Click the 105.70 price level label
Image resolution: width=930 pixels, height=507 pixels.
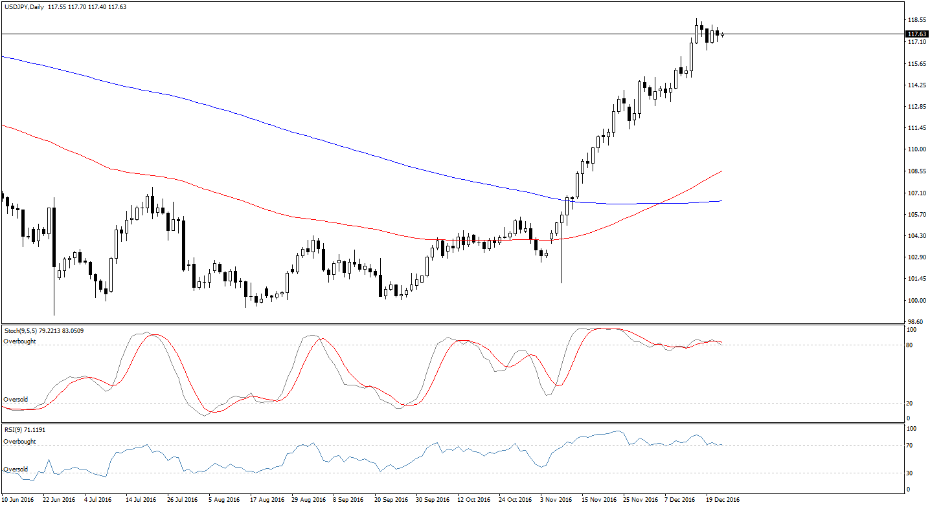(x=916, y=214)
